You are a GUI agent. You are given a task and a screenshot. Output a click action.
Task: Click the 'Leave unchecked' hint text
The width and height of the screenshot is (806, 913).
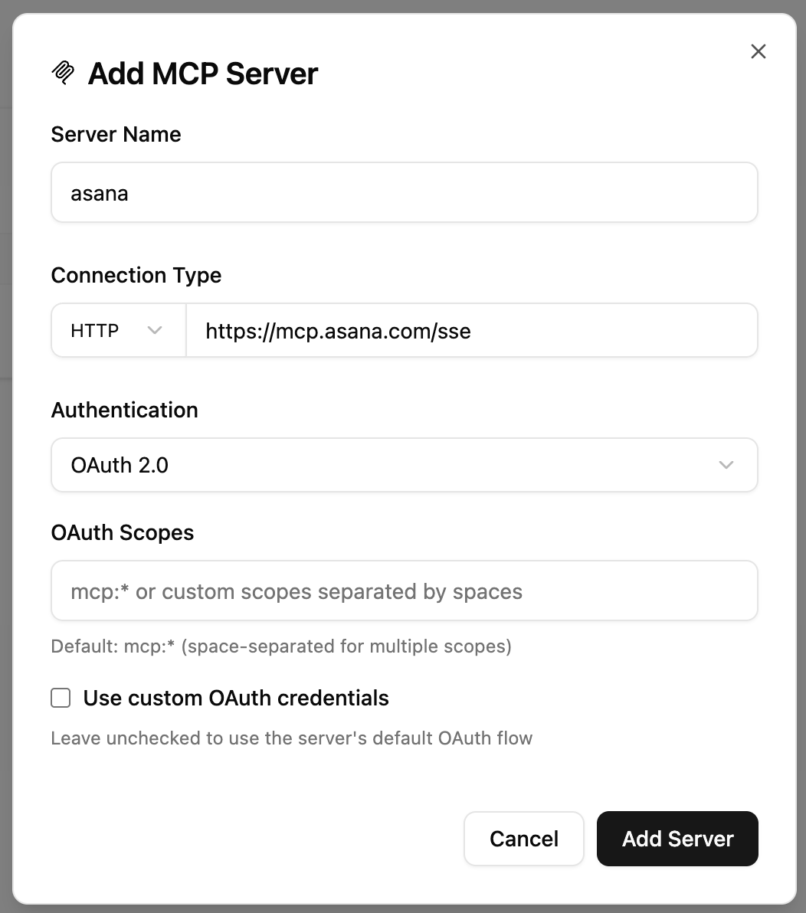pos(292,738)
